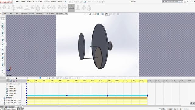Open Display Style icon in heads-up toolbar
This screenshot has height=110, width=195.
(103, 14)
